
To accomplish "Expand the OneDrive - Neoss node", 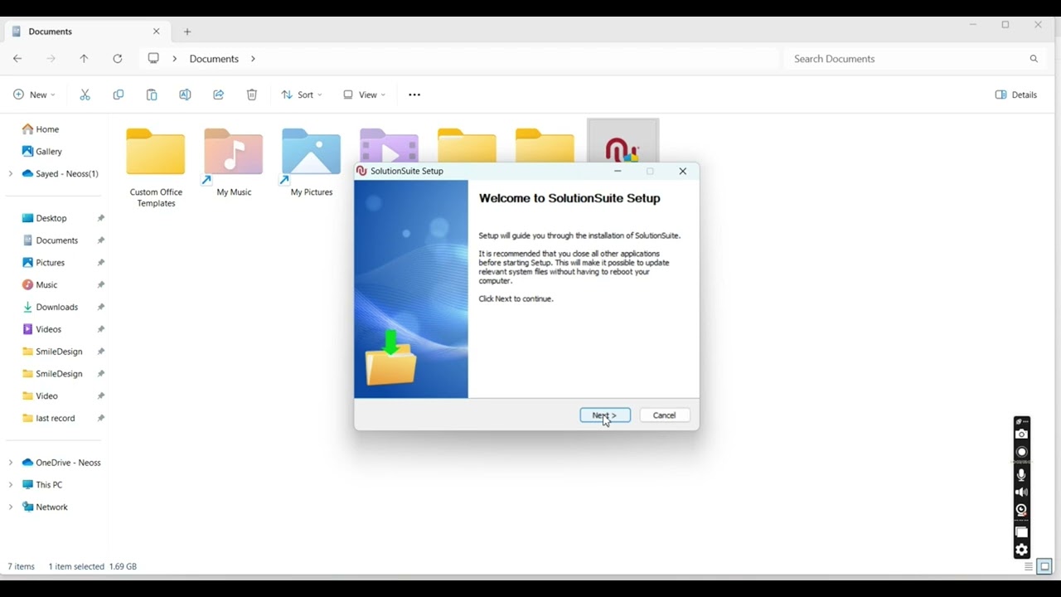I will pyautogui.click(x=11, y=463).
